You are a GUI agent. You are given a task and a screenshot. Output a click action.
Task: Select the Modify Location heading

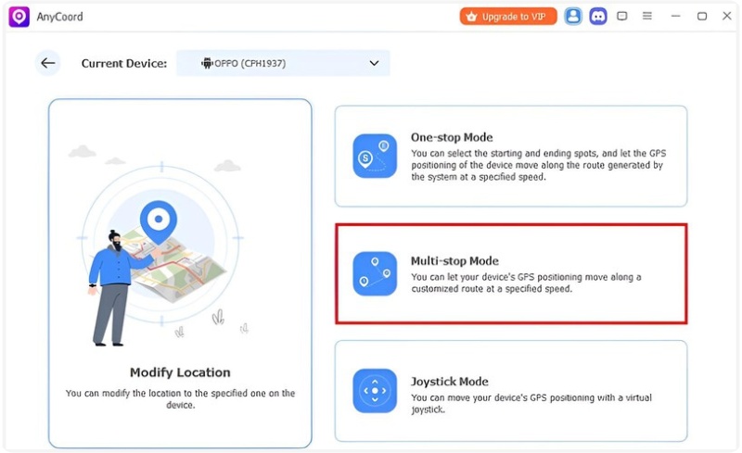coord(180,372)
